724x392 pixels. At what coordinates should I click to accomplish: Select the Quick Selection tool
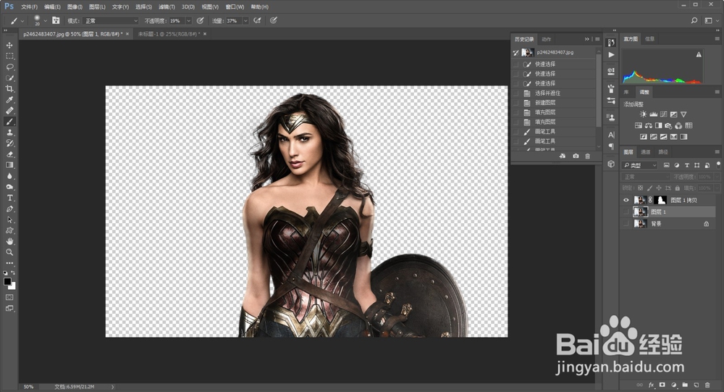click(x=9, y=78)
